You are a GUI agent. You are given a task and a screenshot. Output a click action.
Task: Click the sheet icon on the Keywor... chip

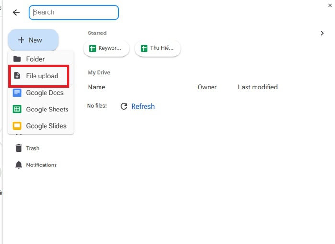point(92,48)
